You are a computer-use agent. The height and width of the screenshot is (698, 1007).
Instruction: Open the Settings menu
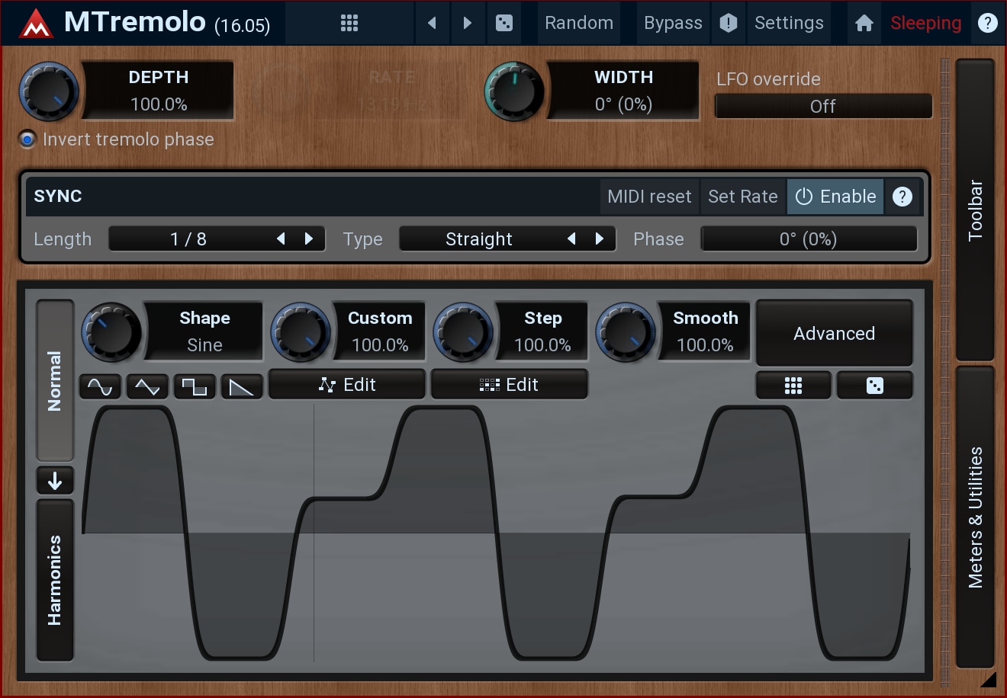pyautogui.click(x=789, y=23)
